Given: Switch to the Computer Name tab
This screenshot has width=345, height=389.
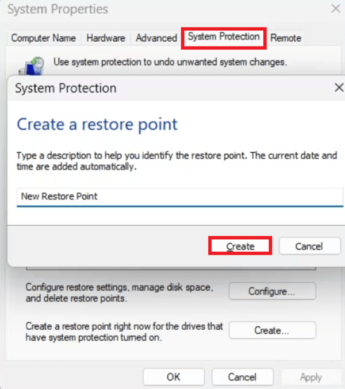Looking at the screenshot, I should tap(43, 38).
